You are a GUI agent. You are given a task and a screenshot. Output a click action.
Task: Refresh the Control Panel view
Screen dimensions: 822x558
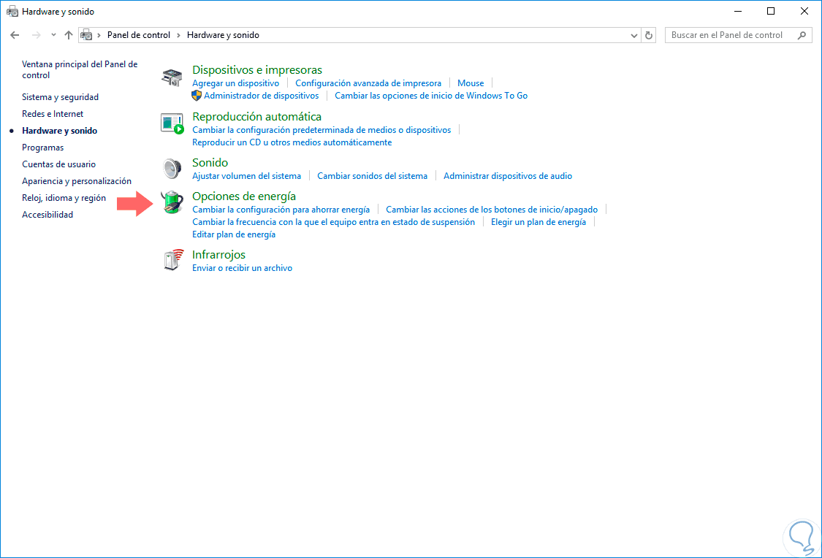point(649,35)
